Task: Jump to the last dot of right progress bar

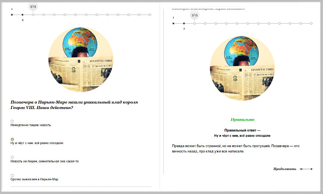Action: pyautogui.click(x=311, y=24)
